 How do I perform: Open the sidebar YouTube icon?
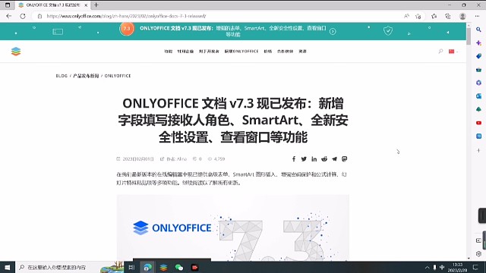click(x=478, y=123)
